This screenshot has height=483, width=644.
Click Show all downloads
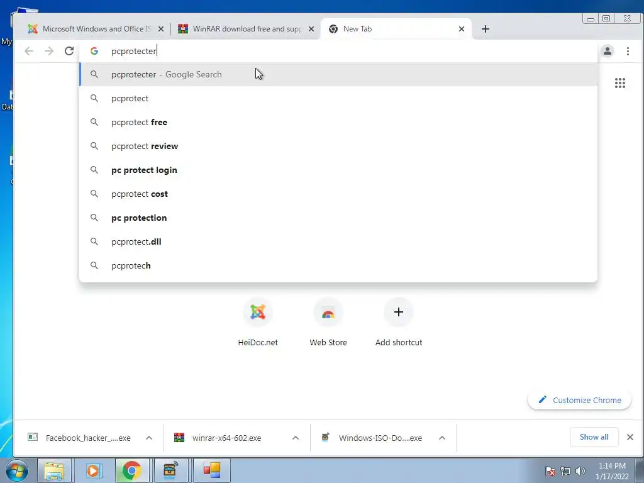pos(594,437)
